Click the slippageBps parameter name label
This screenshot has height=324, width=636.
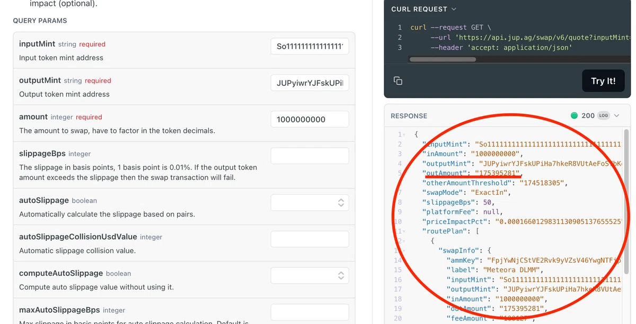(x=42, y=154)
